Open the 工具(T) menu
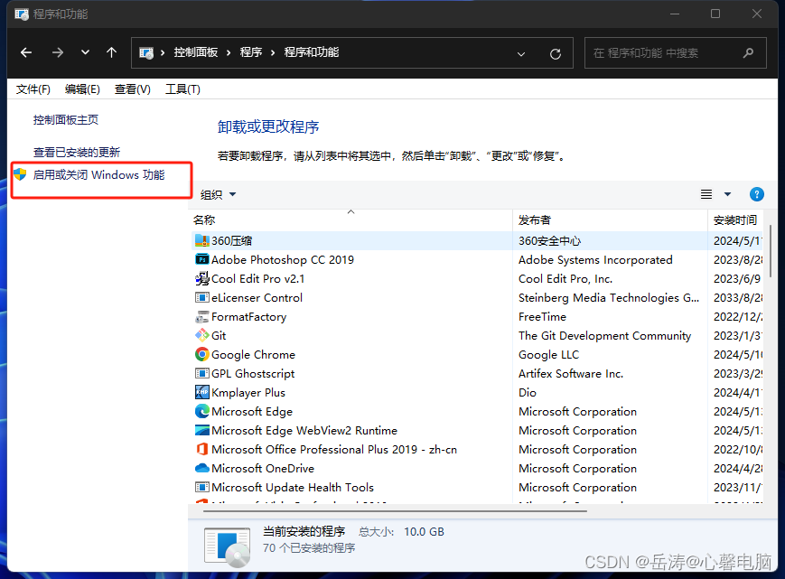Screen dimensions: 785x579 182,89
